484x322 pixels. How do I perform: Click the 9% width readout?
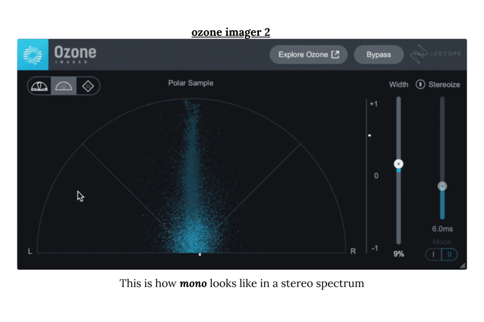(x=398, y=254)
